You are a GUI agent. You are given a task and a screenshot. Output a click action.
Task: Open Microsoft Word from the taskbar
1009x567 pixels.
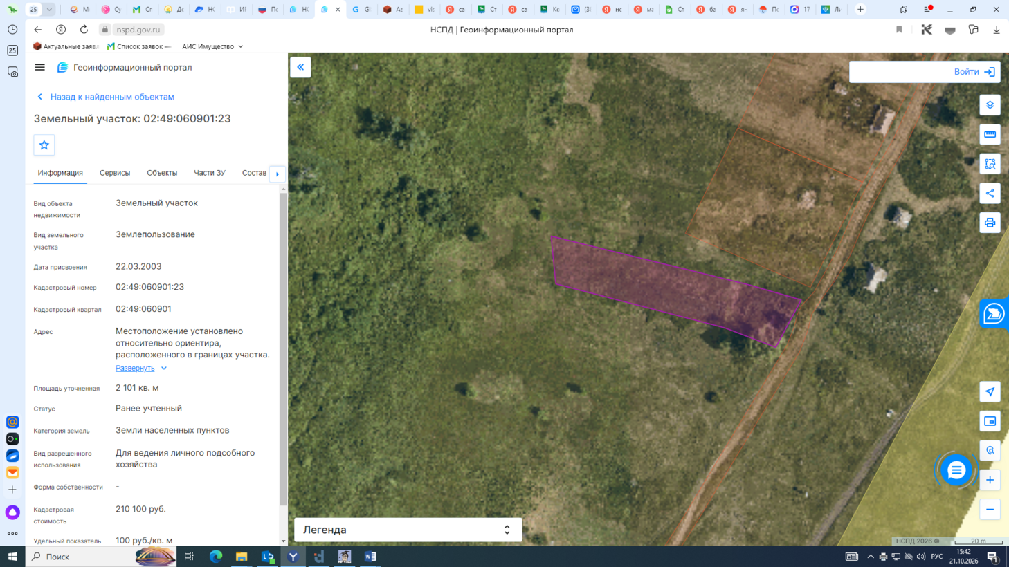(x=370, y=557)
